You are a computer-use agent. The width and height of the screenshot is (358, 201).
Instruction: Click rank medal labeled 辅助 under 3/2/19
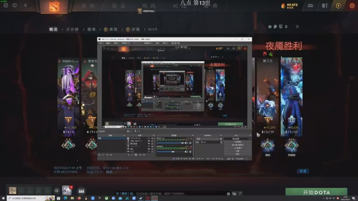coord(268,145)
